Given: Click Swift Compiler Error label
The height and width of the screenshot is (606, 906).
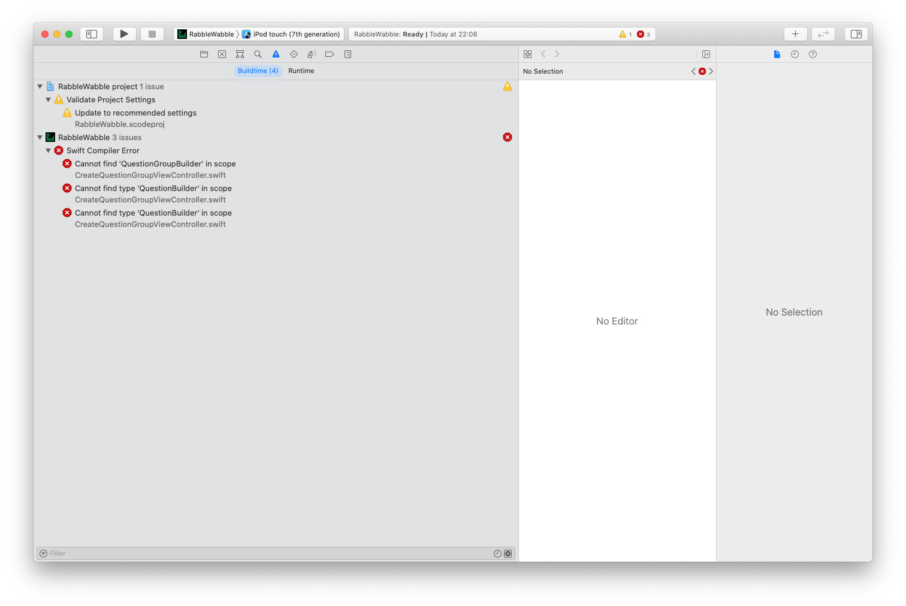Looking at the screenshot, I should point(103,151).
